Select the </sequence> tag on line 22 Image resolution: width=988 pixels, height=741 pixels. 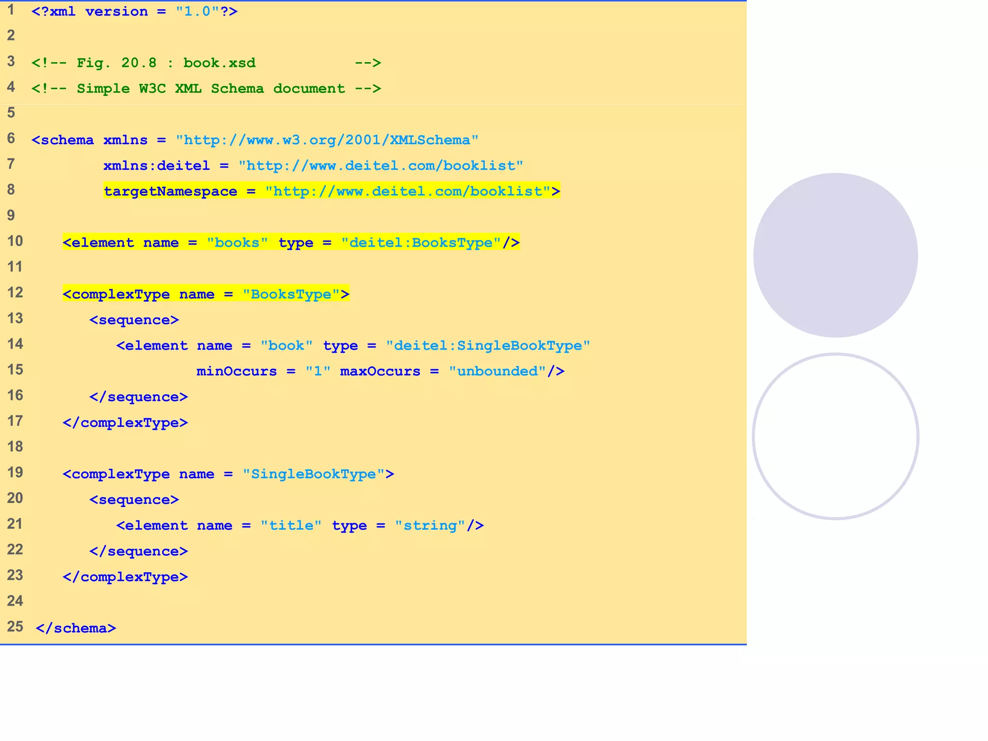(138, 551)
